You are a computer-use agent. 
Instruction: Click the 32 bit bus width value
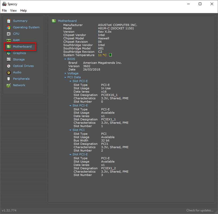105,140
